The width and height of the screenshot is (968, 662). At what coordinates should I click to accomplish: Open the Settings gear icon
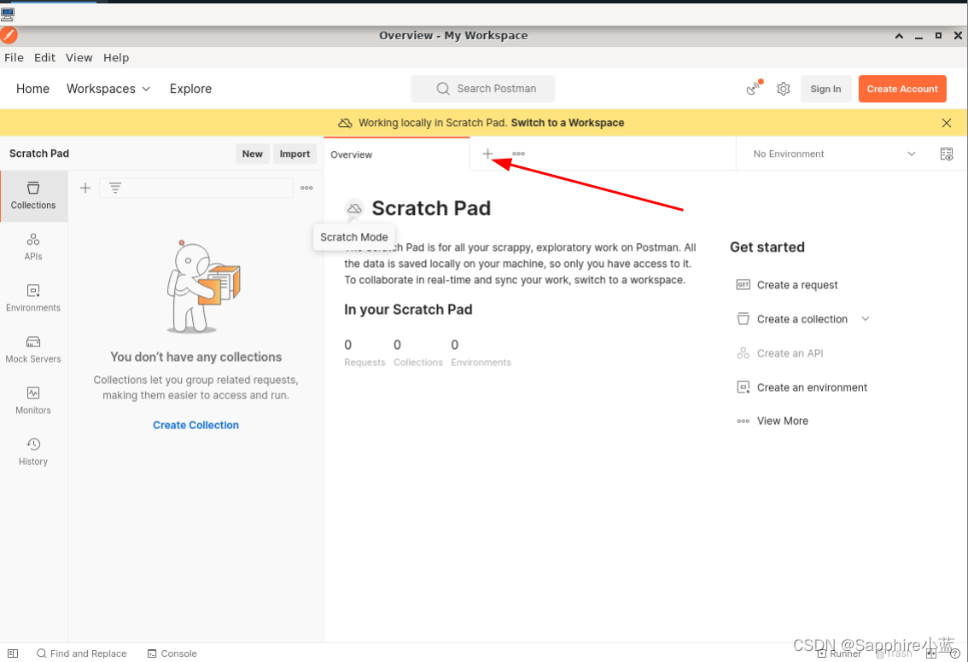click(784, 89)
